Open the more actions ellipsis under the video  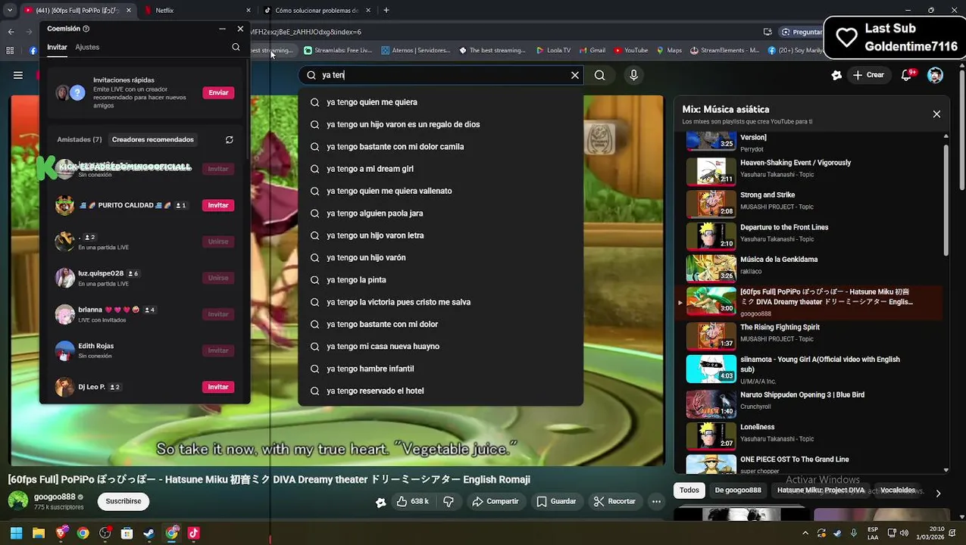click(x=656, y=501)
